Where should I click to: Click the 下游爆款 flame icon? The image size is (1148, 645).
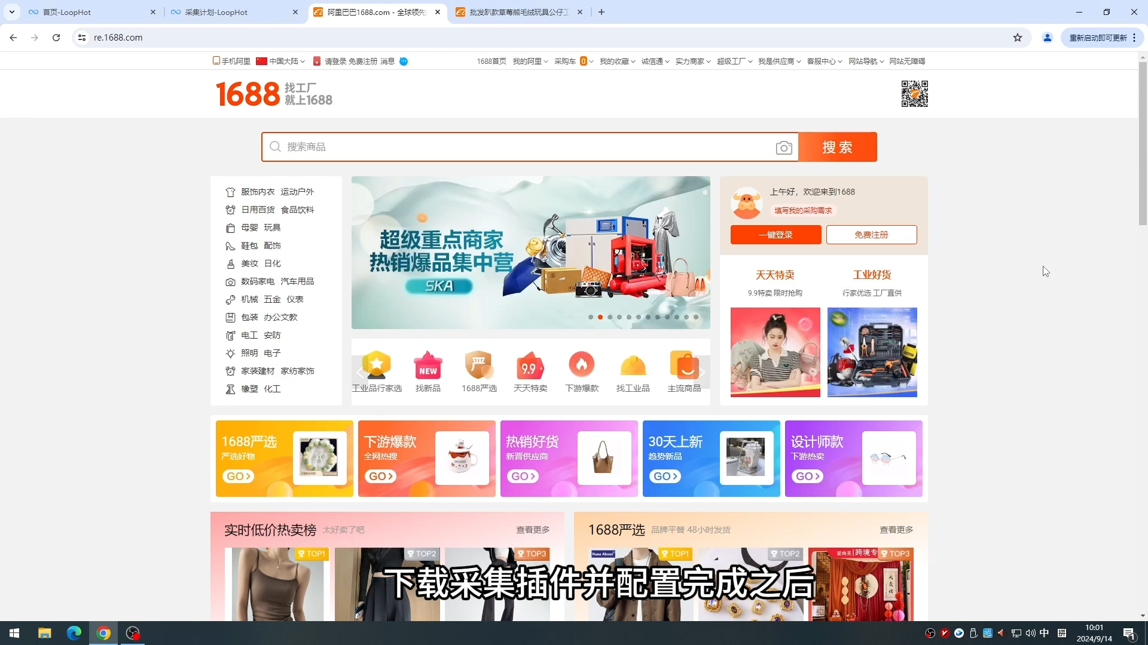point(582,365)
